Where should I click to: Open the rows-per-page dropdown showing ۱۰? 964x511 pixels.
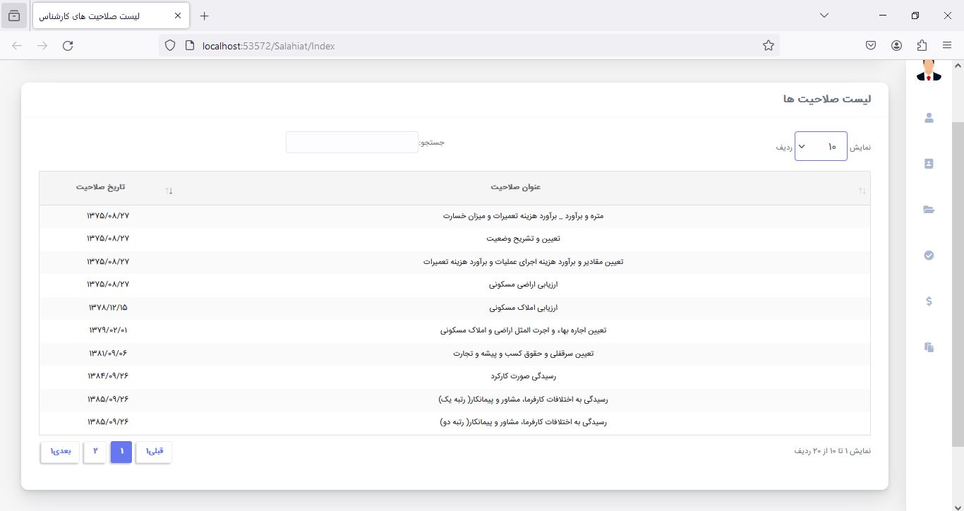pyautogui.click(x=821, y=146)
